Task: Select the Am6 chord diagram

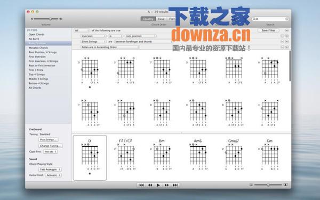Action: tap(197, 155)
